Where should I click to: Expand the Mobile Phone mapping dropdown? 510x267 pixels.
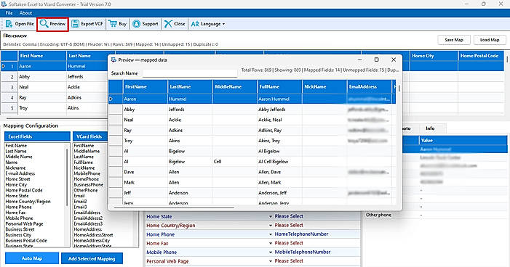tap(271, 252)
